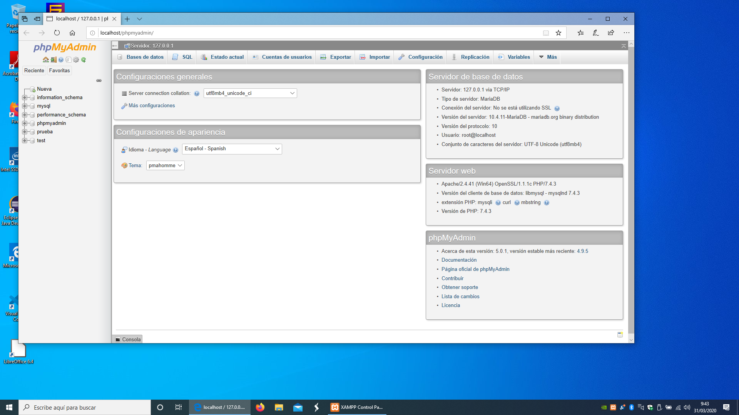This screenshot has height=415, width=739.
Task: Click the Idioma Language help icon
Action: point(176,150)
